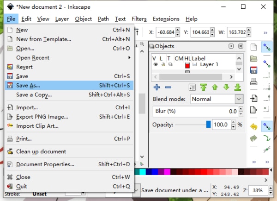The width and height of the screenshot is (277, 201).
Task: Expand the Open Recent submenu arrow
Action: pos(129,57)
